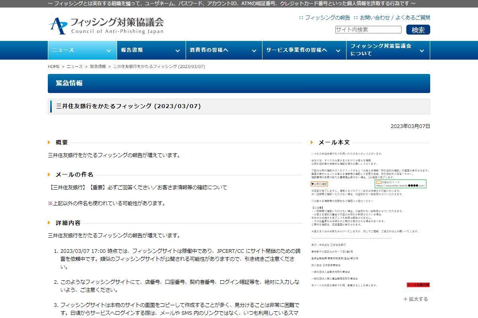
Task: Open the 報告書類 navigation menu
Action: tap(151, 50)
